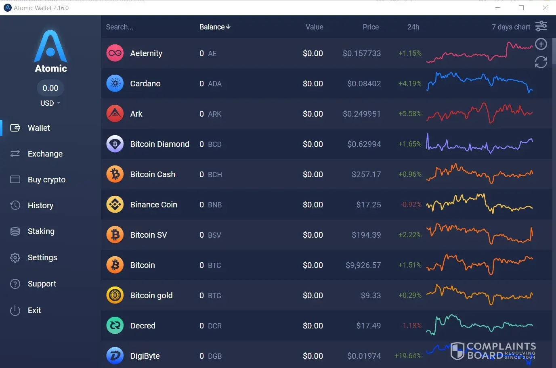Click the Bitcoin Diamond coin icon
The width and height of the screenshot is (556, 368).
115,144
